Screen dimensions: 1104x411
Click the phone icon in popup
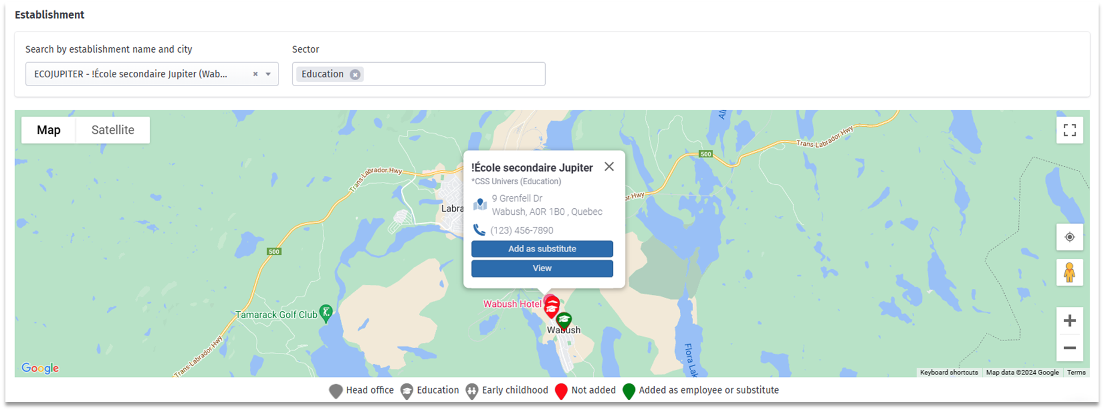[x=479, y=230]
